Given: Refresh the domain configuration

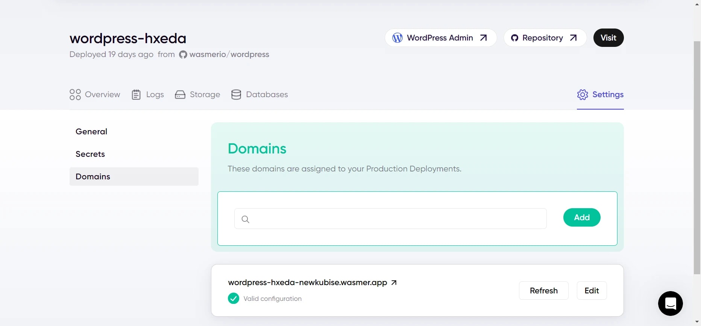Looking at the screenshot, I should 544,291.
